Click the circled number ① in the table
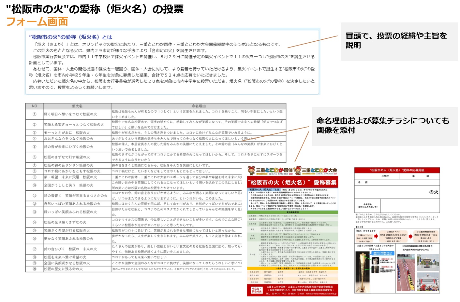The image size is (460, 302). tap(34, 114)
